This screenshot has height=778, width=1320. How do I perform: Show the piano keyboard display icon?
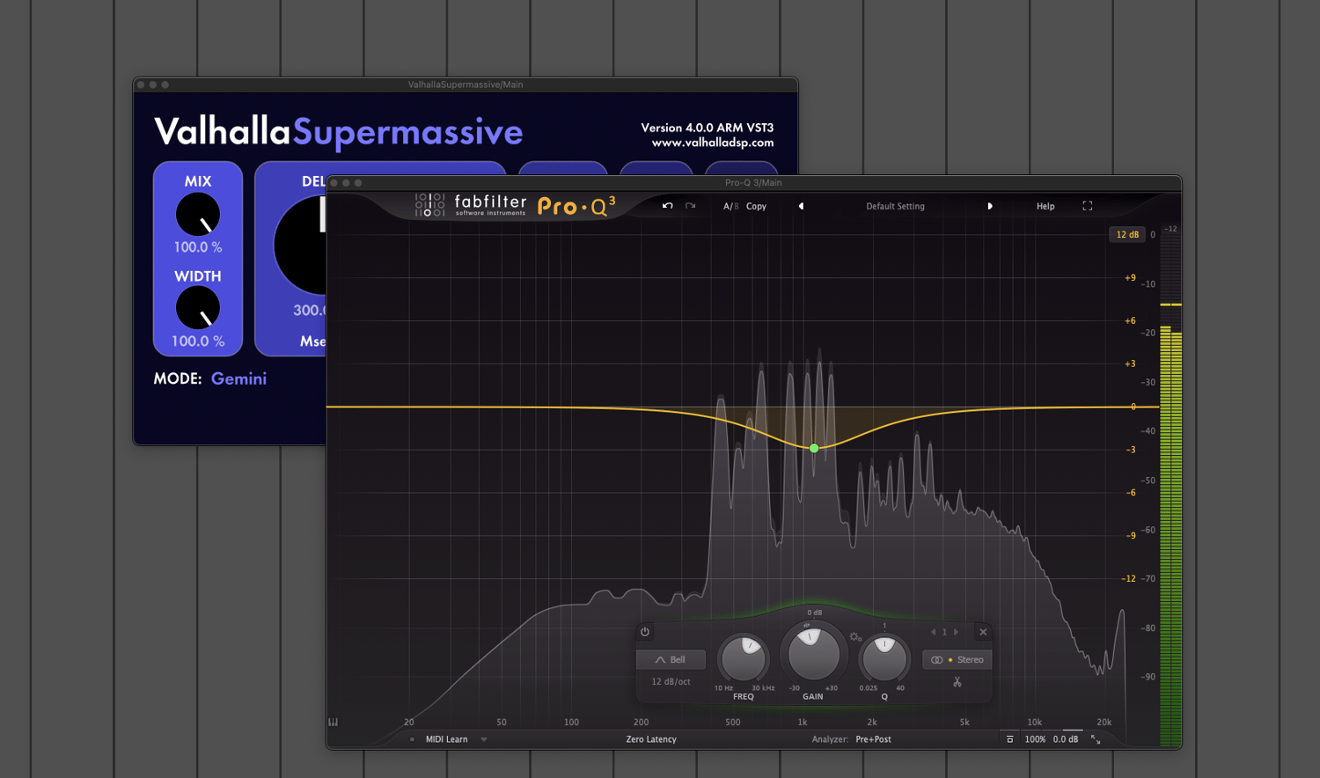pyautogui.click(x=334, y=722)
